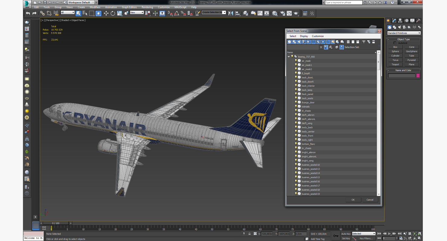Collapse the Name and Color rollout
Screen dimensions: 447x241
[x=404, y=70]
